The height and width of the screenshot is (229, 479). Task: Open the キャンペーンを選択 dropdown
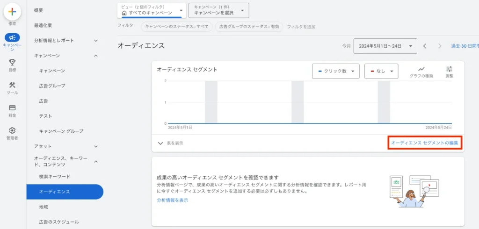(219, 10)
